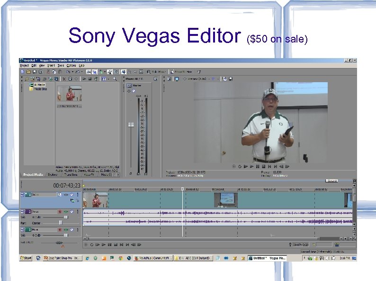Viewport: 376px width, 281px height.
Task: Select the media clip thumbnail in Project Media
Action: coord(69,94)
